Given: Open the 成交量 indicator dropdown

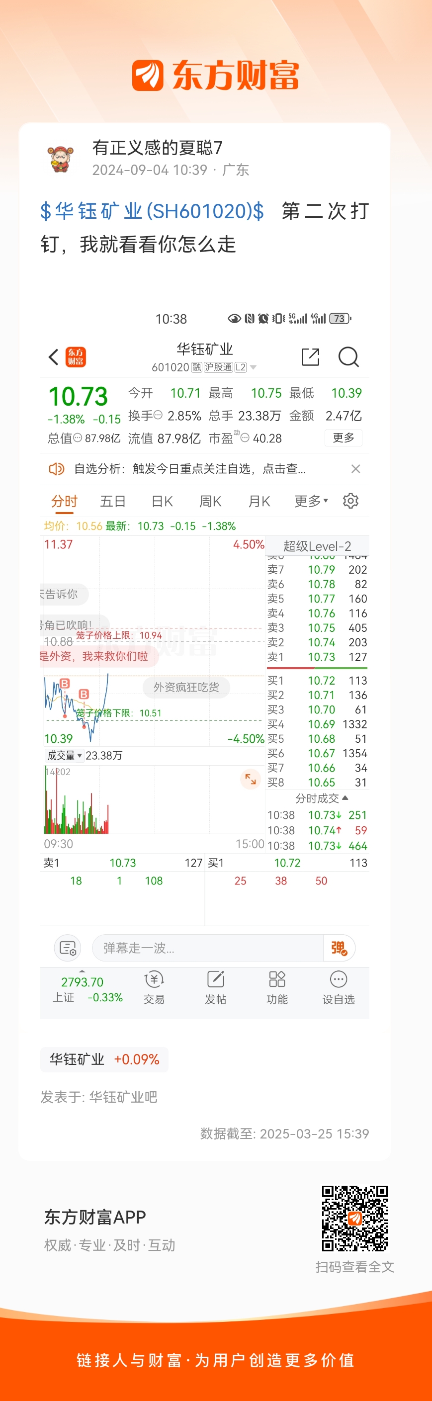Looking at the screenshot, I should tap(64, 755).
